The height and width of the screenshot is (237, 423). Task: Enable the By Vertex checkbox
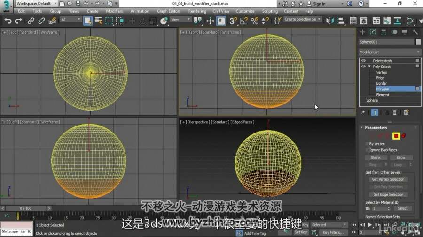(x=367, y=144)
